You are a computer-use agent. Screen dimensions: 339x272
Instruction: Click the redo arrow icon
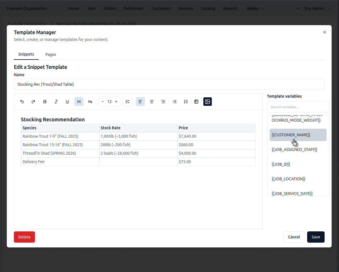33,102
